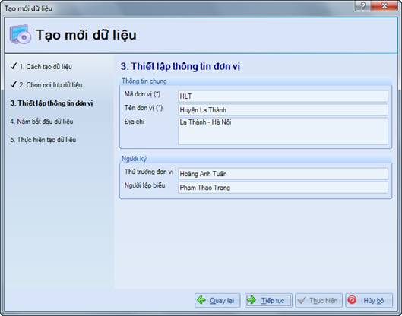
Task: Open step 4 Năm bắt đầu dữ liệu
Action: click(42, 122)
